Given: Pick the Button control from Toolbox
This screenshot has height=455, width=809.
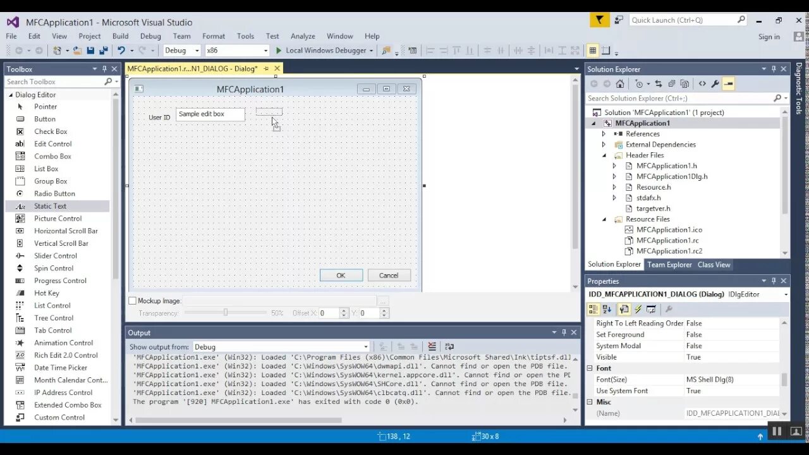Looking at the screenshot, I should (x=44, y=119).
